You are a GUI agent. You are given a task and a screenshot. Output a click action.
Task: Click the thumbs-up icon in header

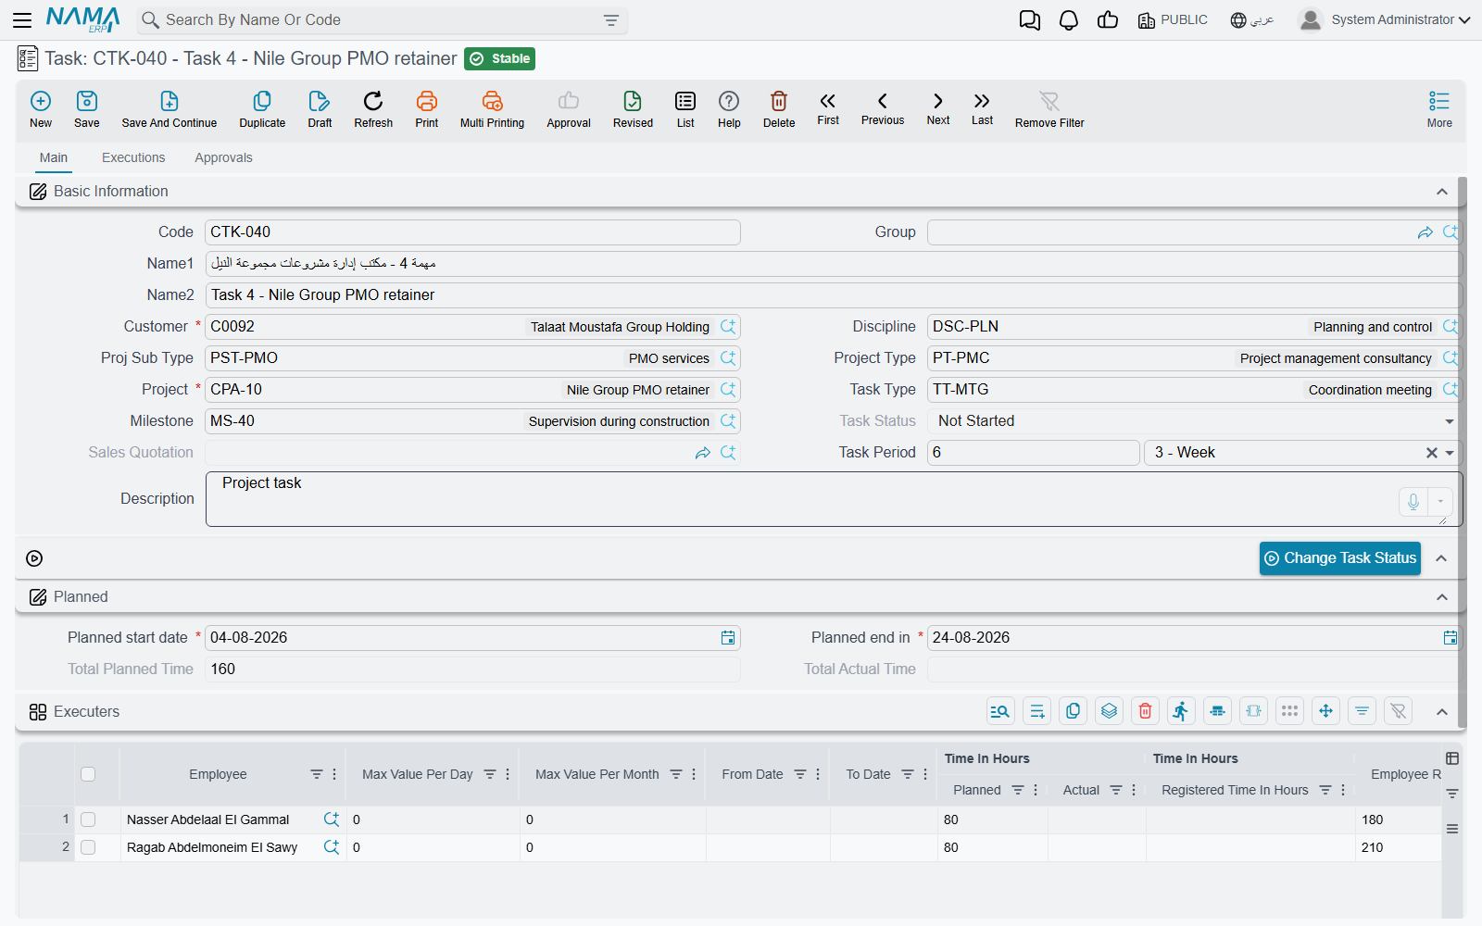click(x=1108, y=20)
